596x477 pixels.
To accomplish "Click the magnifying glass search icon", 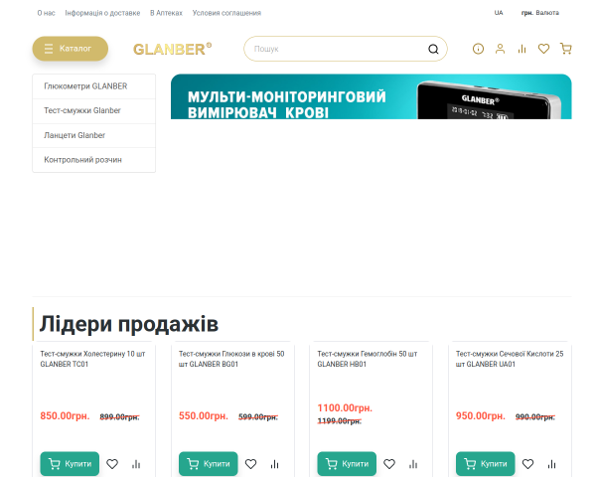I will 433,49.
